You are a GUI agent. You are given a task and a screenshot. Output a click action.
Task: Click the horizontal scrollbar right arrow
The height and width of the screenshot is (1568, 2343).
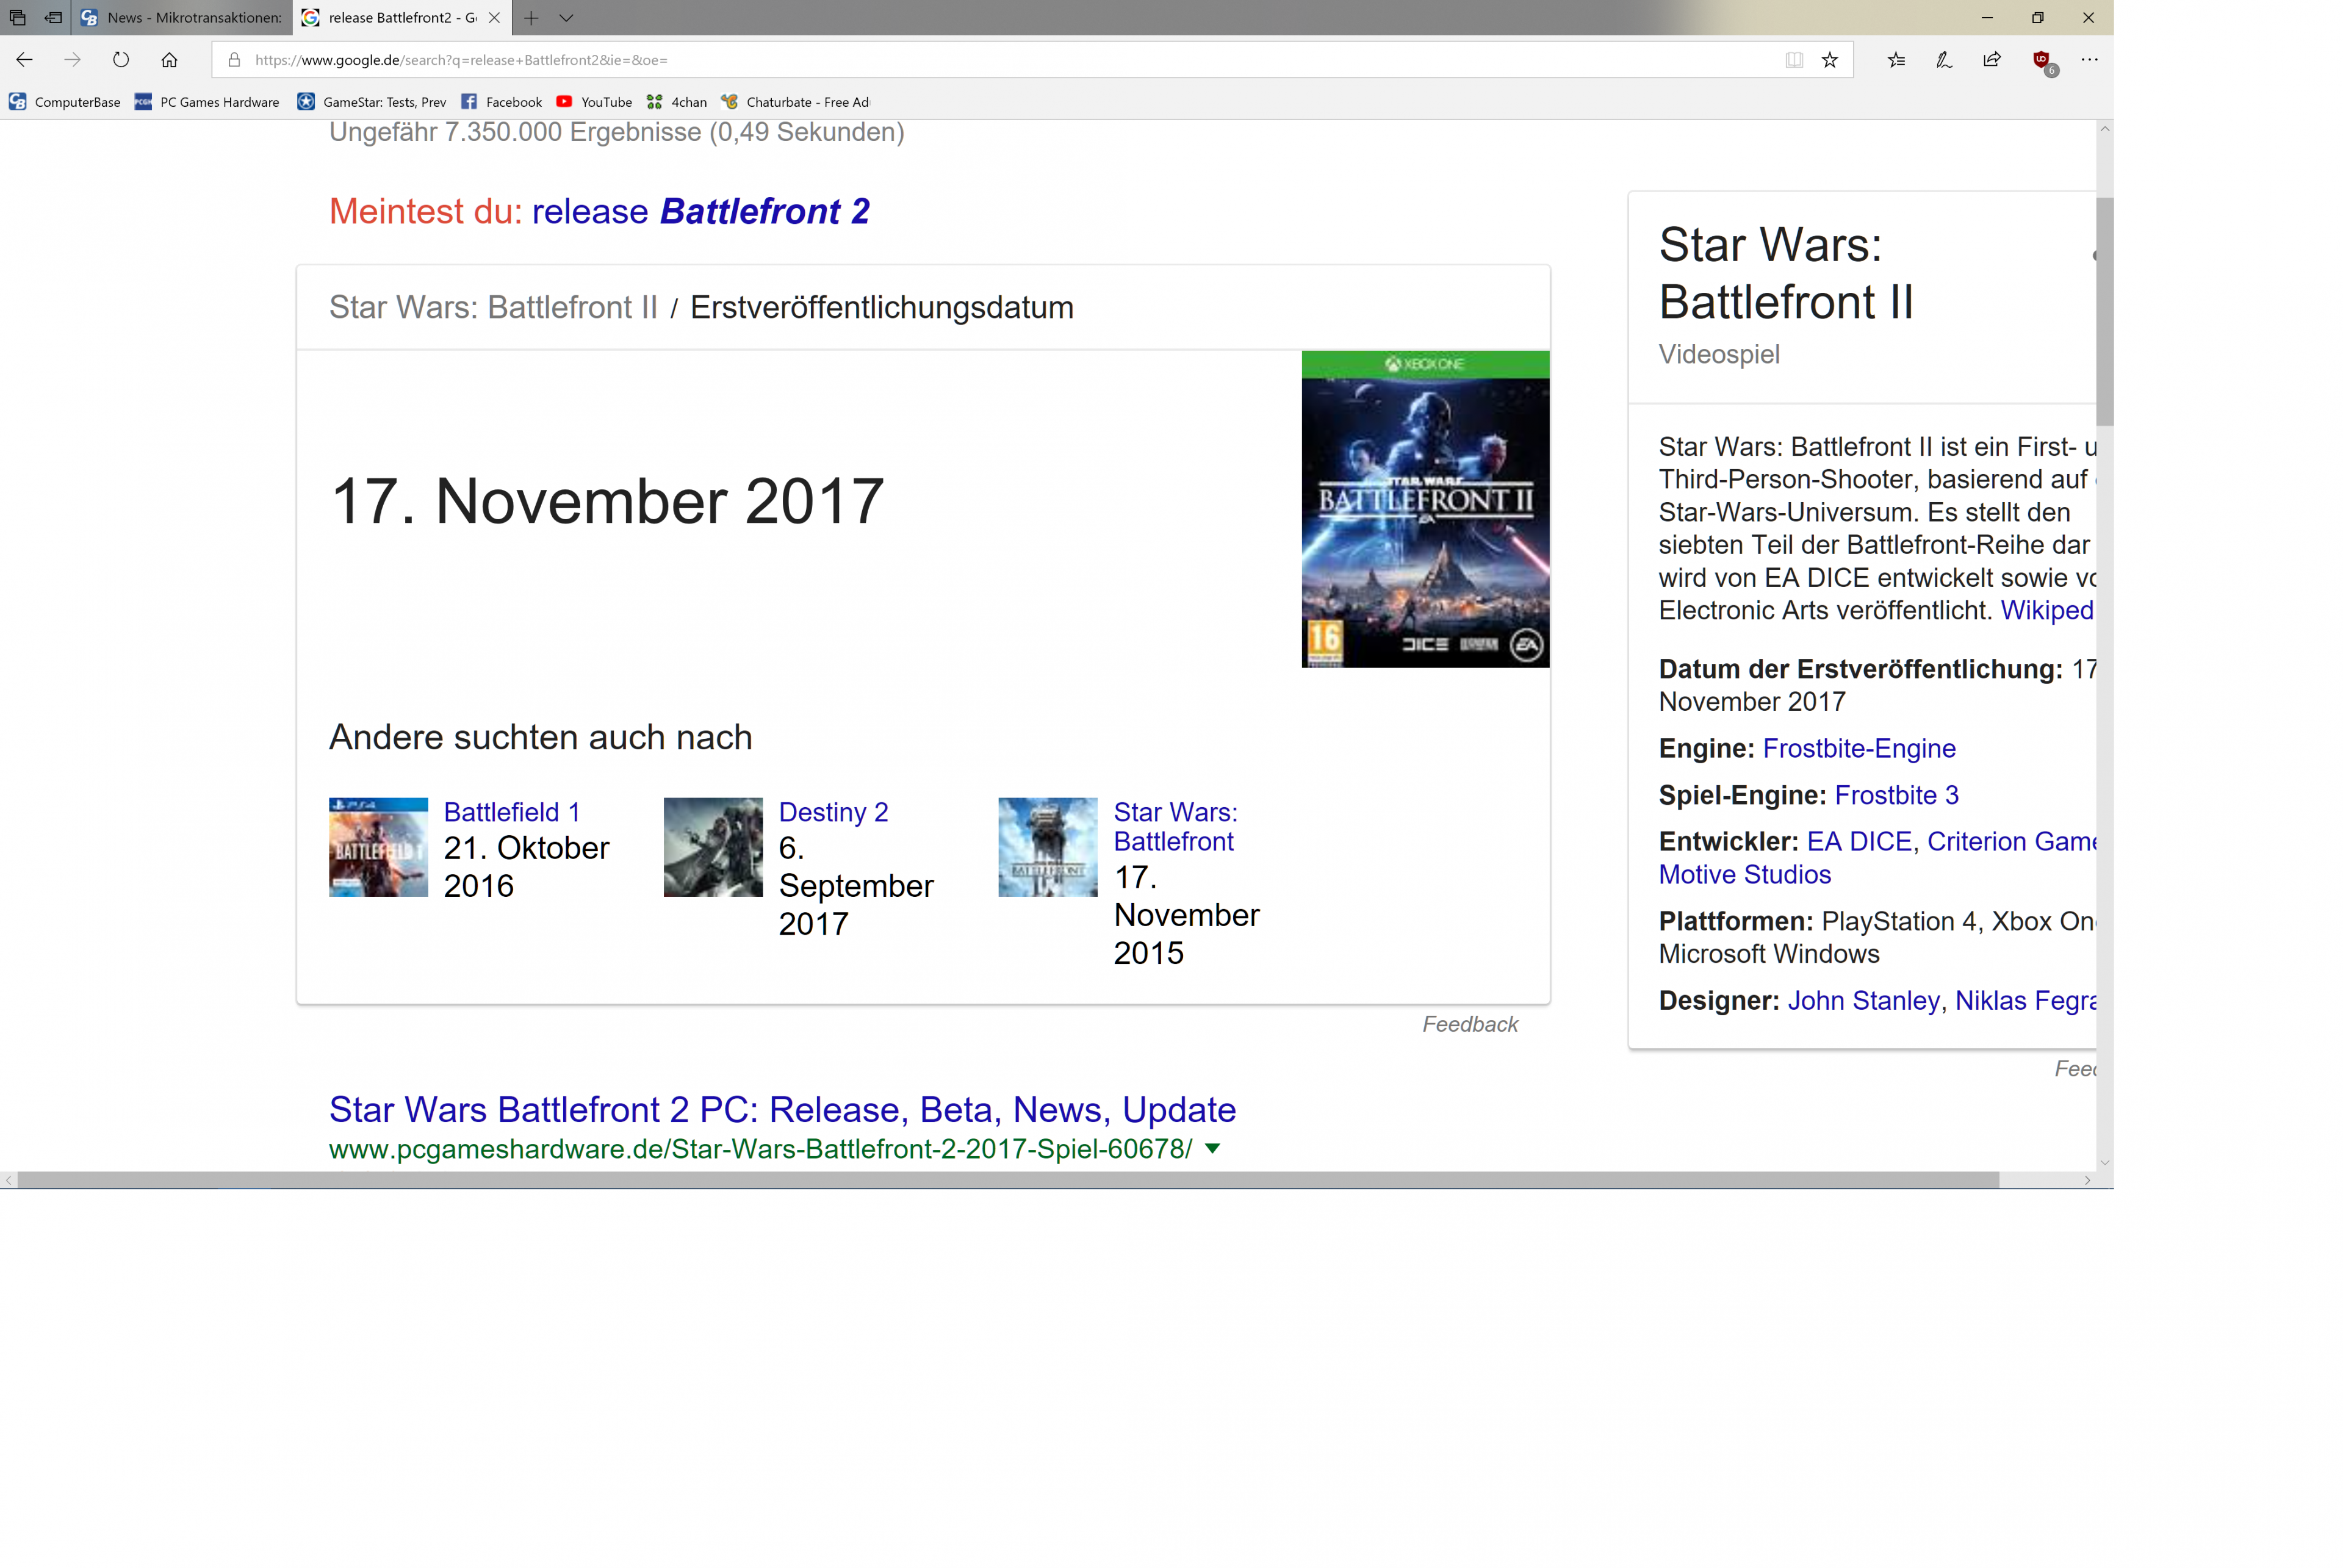pos(2087,1180)
